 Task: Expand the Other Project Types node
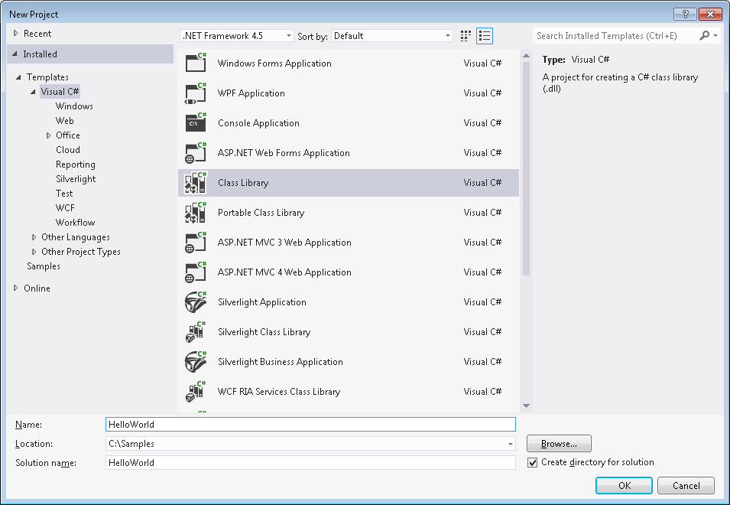(x=34, y=252)
